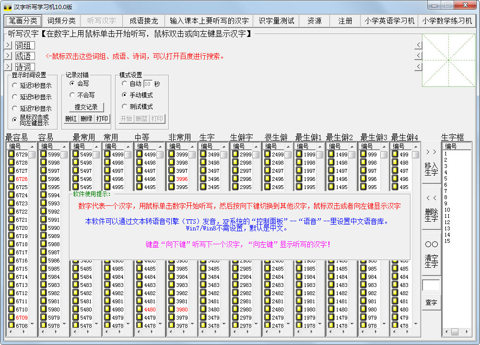
Task: Click the auto mode seconds field
Action: (148, 83)
